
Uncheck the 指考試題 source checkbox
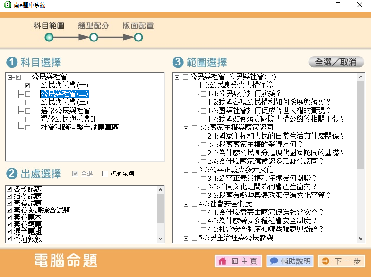pyautogui.click(x=9, y=196)
